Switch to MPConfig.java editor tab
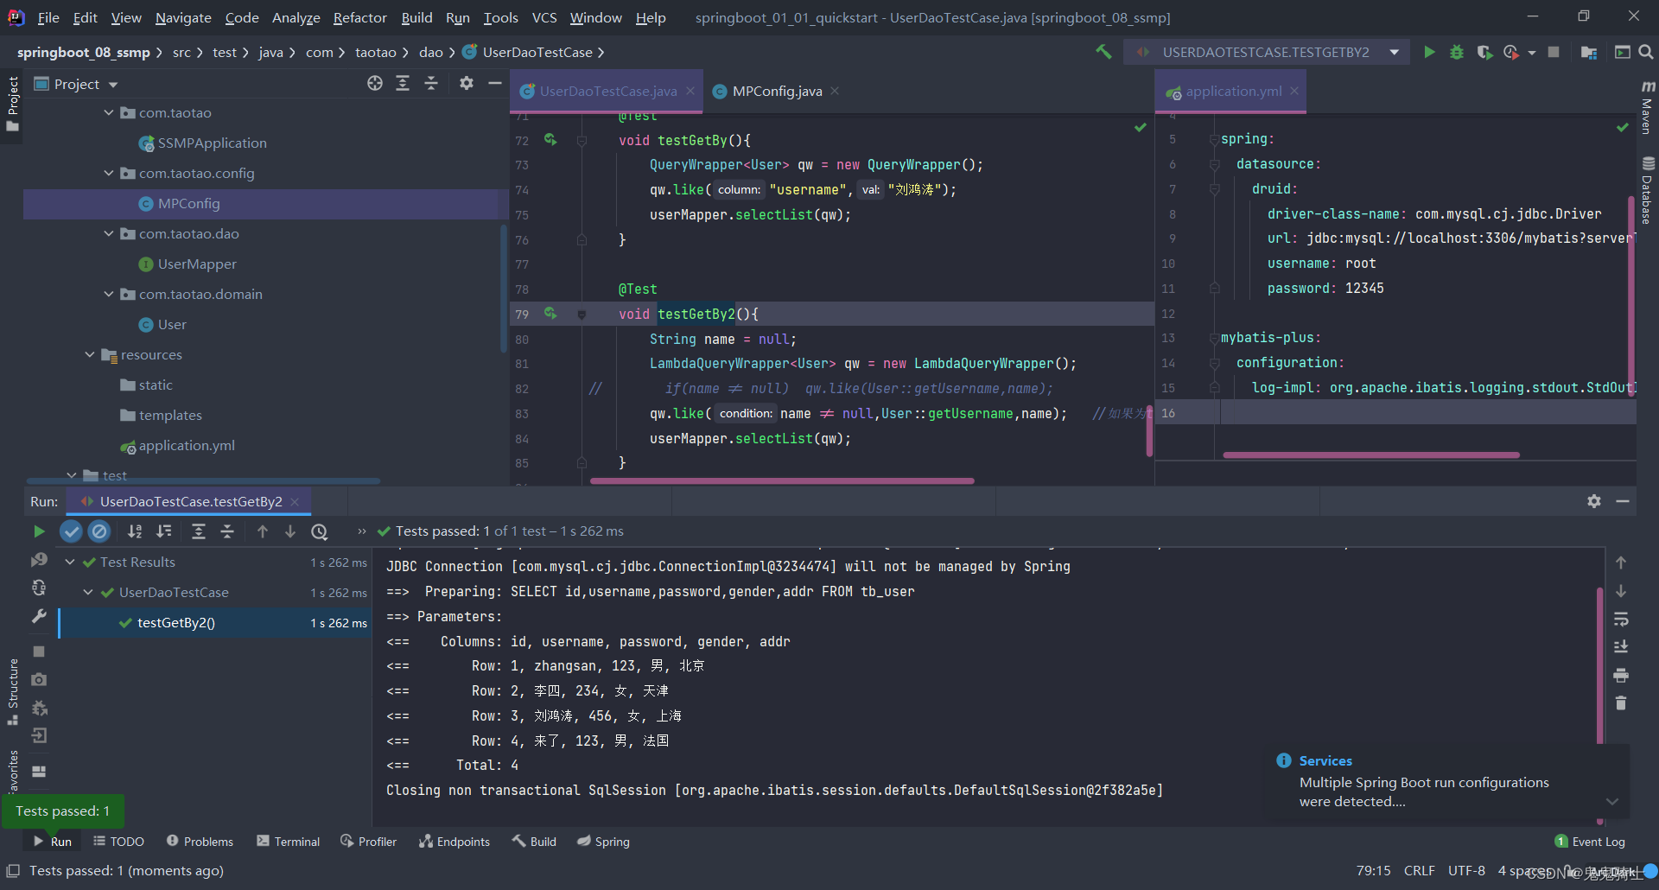Image resolution: width=1659 pixels, height=890 pixels. (777, 91)
